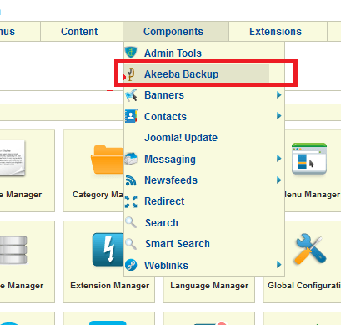Select Admin Tools in Components dropdown
341x325 pixels.
coord(173,53)
